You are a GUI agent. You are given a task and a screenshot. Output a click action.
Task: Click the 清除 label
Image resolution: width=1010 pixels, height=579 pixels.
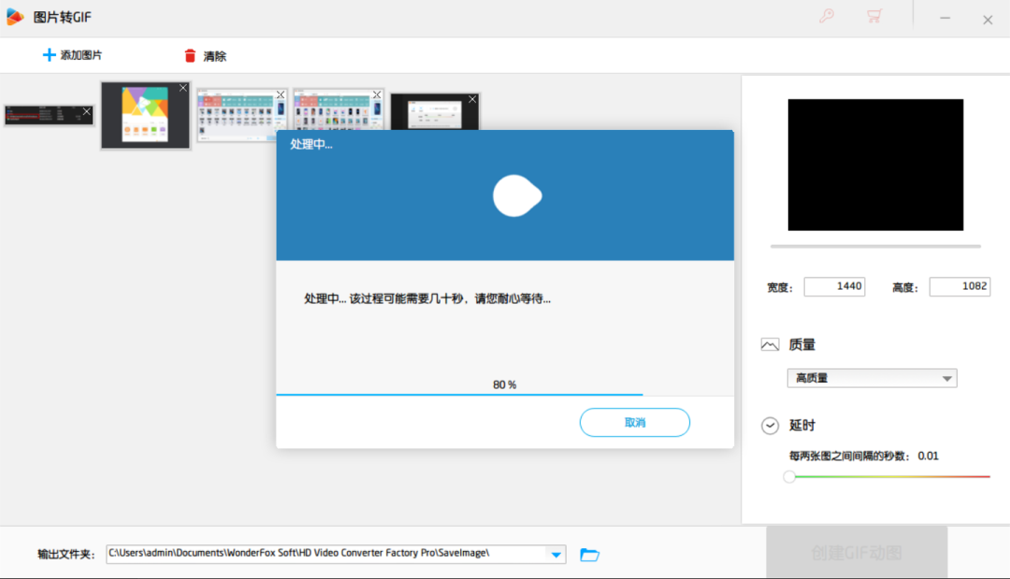214,57
